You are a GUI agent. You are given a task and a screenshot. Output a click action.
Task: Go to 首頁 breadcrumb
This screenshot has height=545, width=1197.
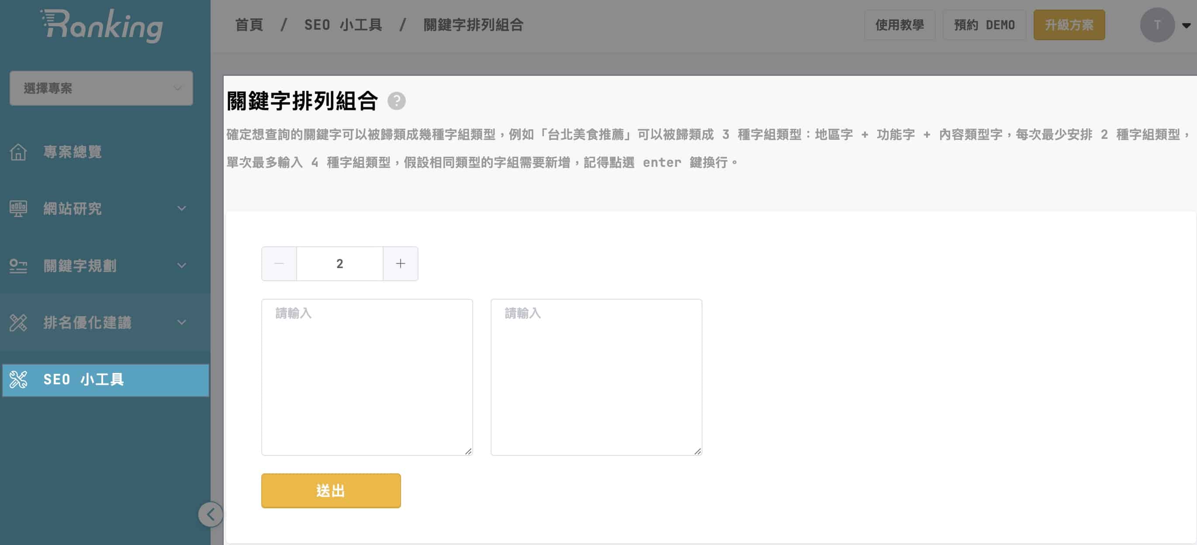pos(249,25)
